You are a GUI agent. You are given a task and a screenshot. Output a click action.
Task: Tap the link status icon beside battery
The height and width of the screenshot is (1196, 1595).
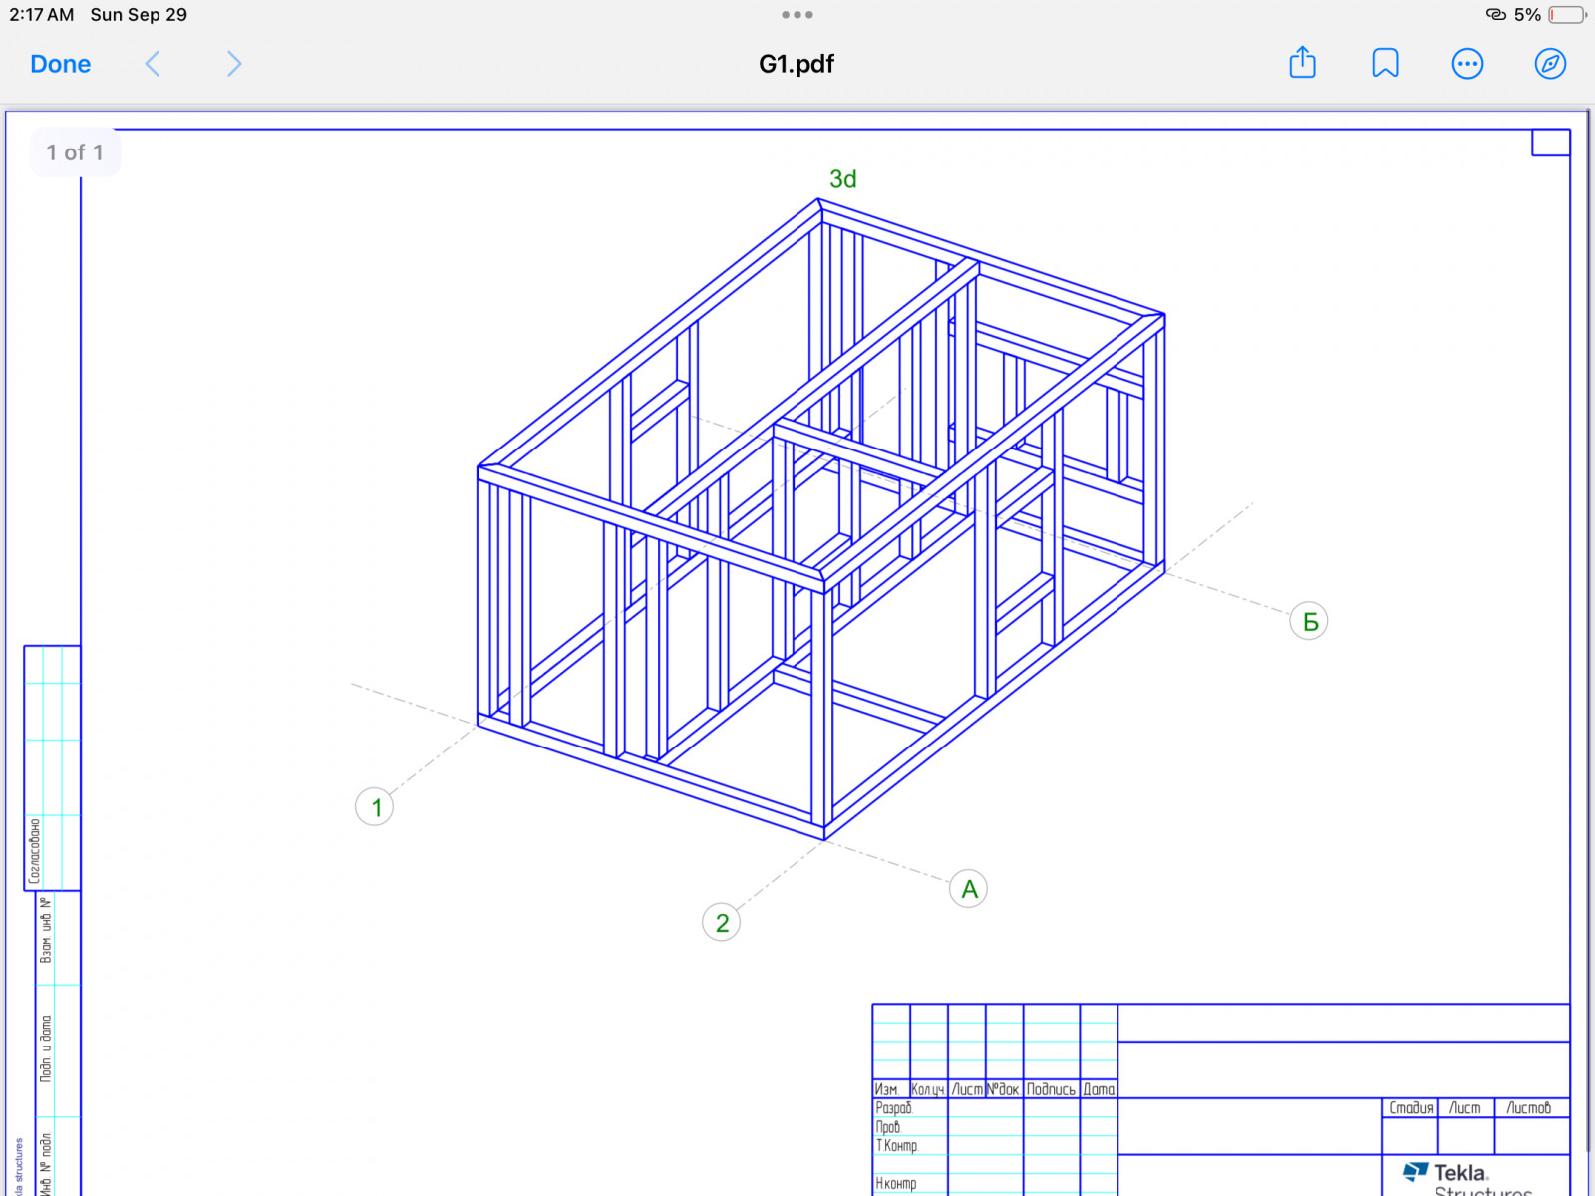1496,14
